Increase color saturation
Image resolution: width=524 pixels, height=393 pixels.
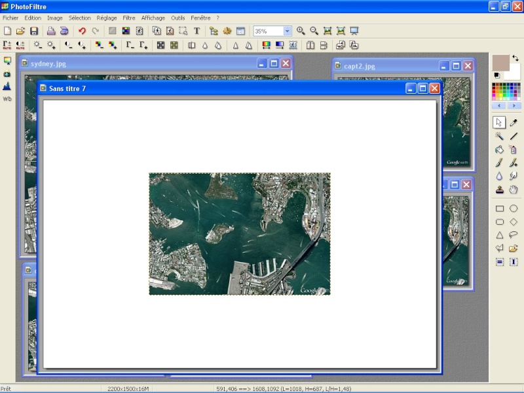tap(113, 45)
